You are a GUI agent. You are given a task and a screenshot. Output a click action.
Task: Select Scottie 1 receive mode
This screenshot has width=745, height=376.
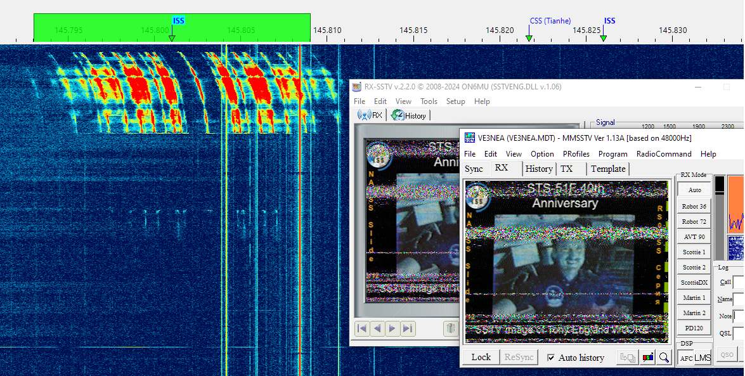694,252
